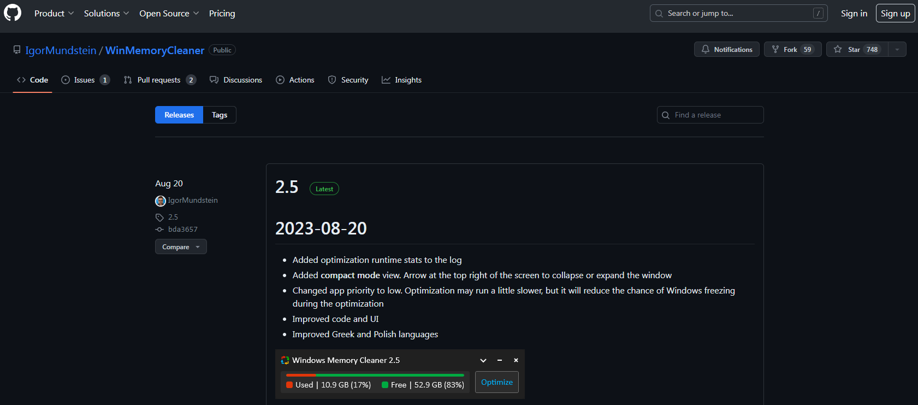Open the Discussions tab
The image size is (918, 405).
(236, 80)
